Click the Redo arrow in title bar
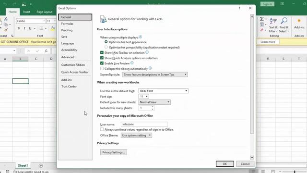Screen dimensions: 307x173 pyautogui.click(x=14, y=4)
